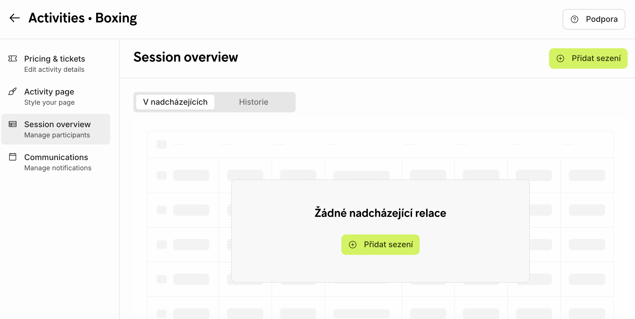Click the calendar icon beside Communications

[x=13, y=157]
